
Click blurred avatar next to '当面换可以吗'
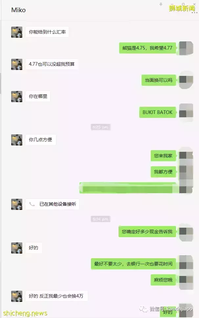[186, 80]
